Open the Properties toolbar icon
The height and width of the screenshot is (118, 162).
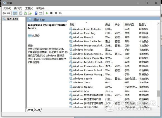(21, 13)
